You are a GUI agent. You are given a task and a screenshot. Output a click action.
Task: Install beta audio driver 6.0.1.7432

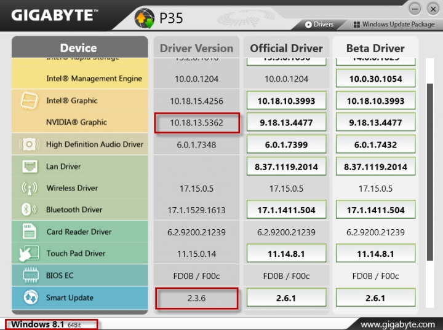[x=375, y=144]
